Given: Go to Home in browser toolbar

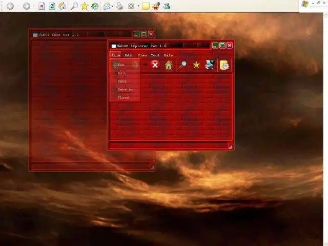Looking at the screenshot, I should click(62, 6).
